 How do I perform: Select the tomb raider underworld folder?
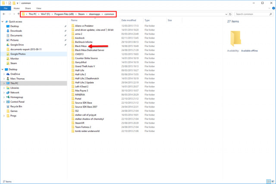[87, 131]
